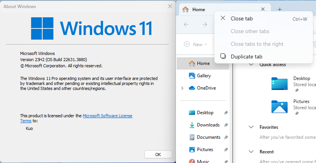The width and height of the screenshot is (316, 163).
Task: Open the New dropdown chevron
Action: coord(205,44)
